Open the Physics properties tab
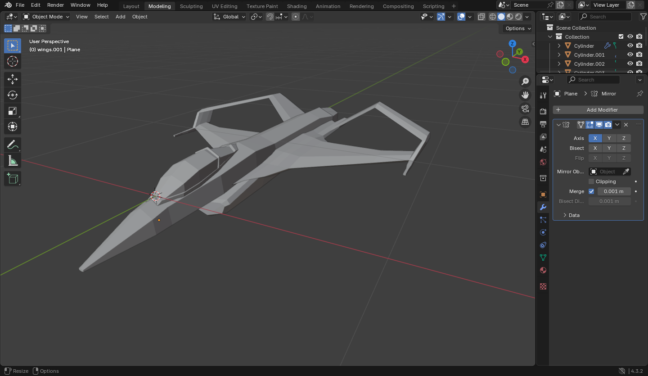 point(543,232)
